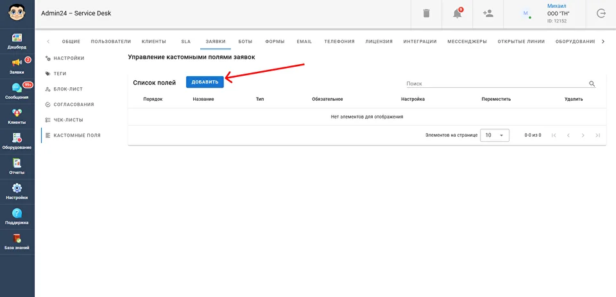Switch to the ИНТЕГРАЦИИ tab
Screen dimensions: 616x297
(x=420, y=41)
